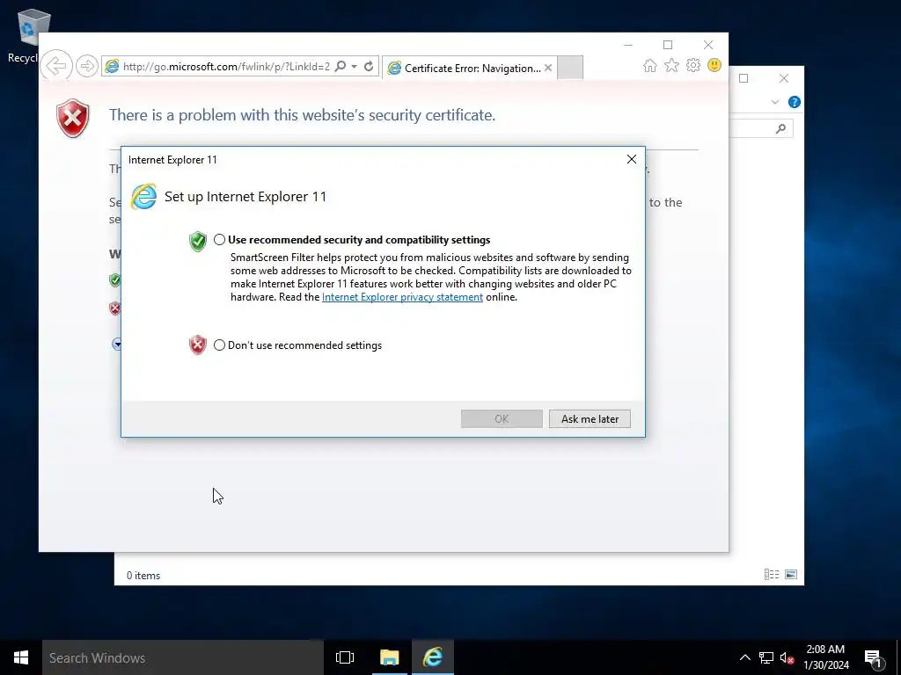
Task: Close the Set up Internet Explorer 11 dialog
Action: (x=632, y=159)
